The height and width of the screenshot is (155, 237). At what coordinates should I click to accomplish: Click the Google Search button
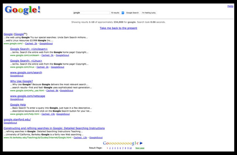pyautogui.click(x=133, y=13)
